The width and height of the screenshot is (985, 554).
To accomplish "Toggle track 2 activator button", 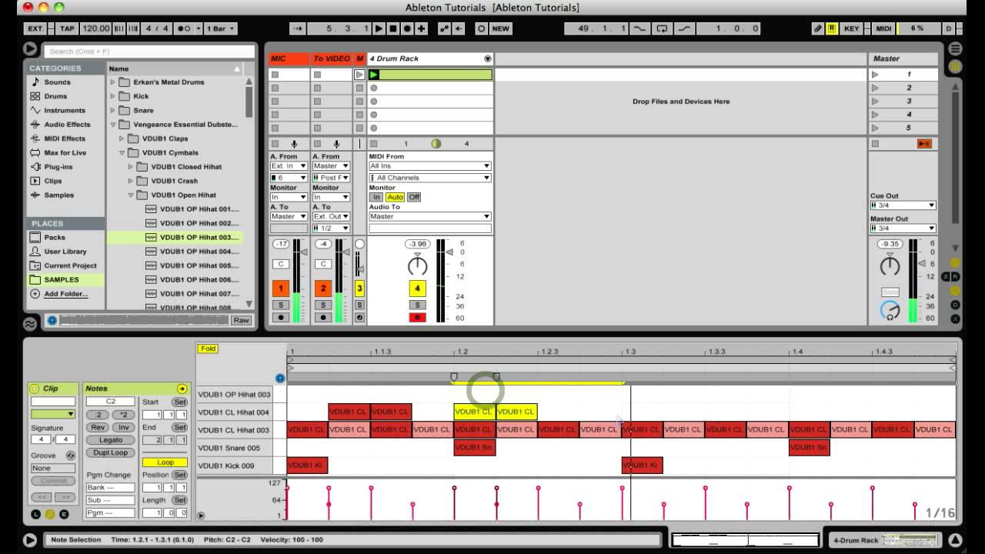I will (x=323, y=289).
